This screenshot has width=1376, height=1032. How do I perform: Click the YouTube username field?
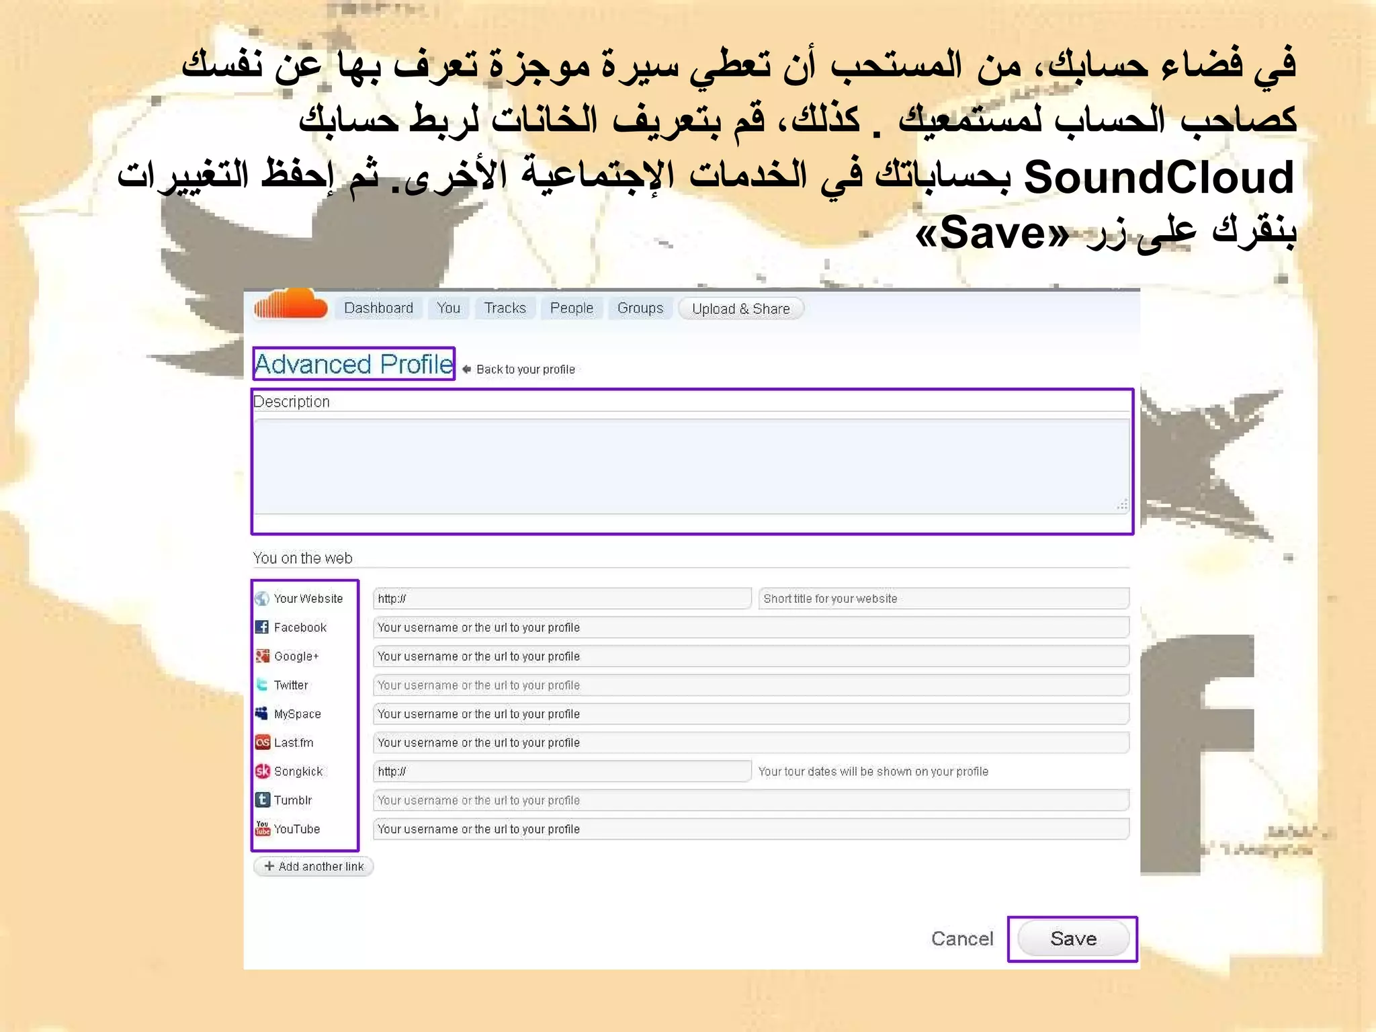tap(751, 829)
